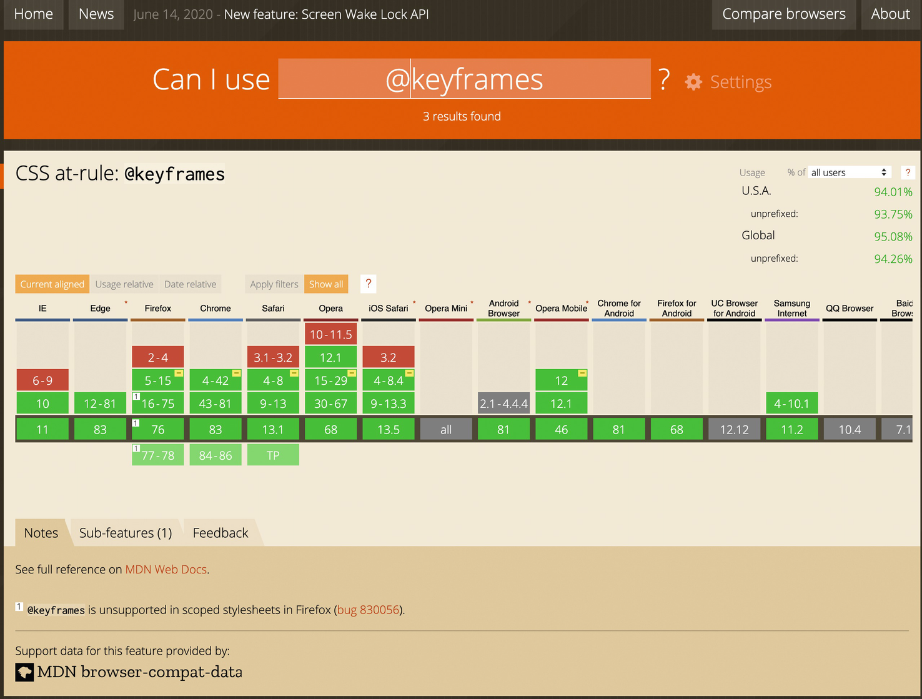922x699 pixels.
Task: Select Current aligned view
Action: tap(52, 284)
